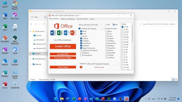Screen dimensions: 182x102
Task: Open Google Chrome desktop shortcut
Action: tap(15, 5)
